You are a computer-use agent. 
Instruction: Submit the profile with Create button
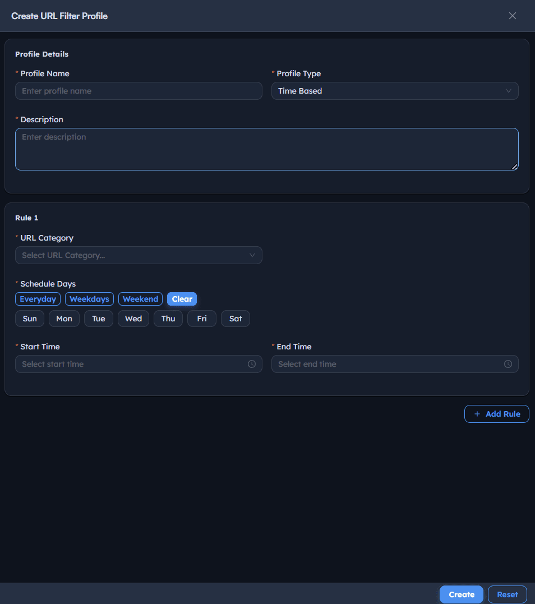462,594
